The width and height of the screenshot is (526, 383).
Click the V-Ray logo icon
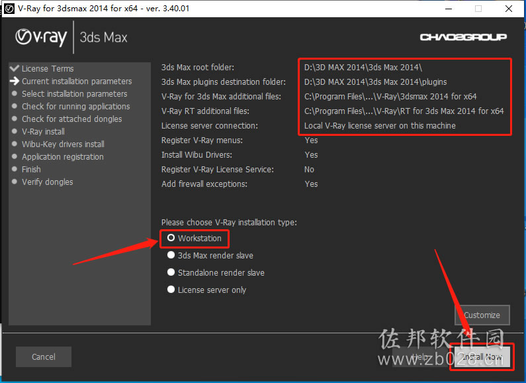(41, 37)
